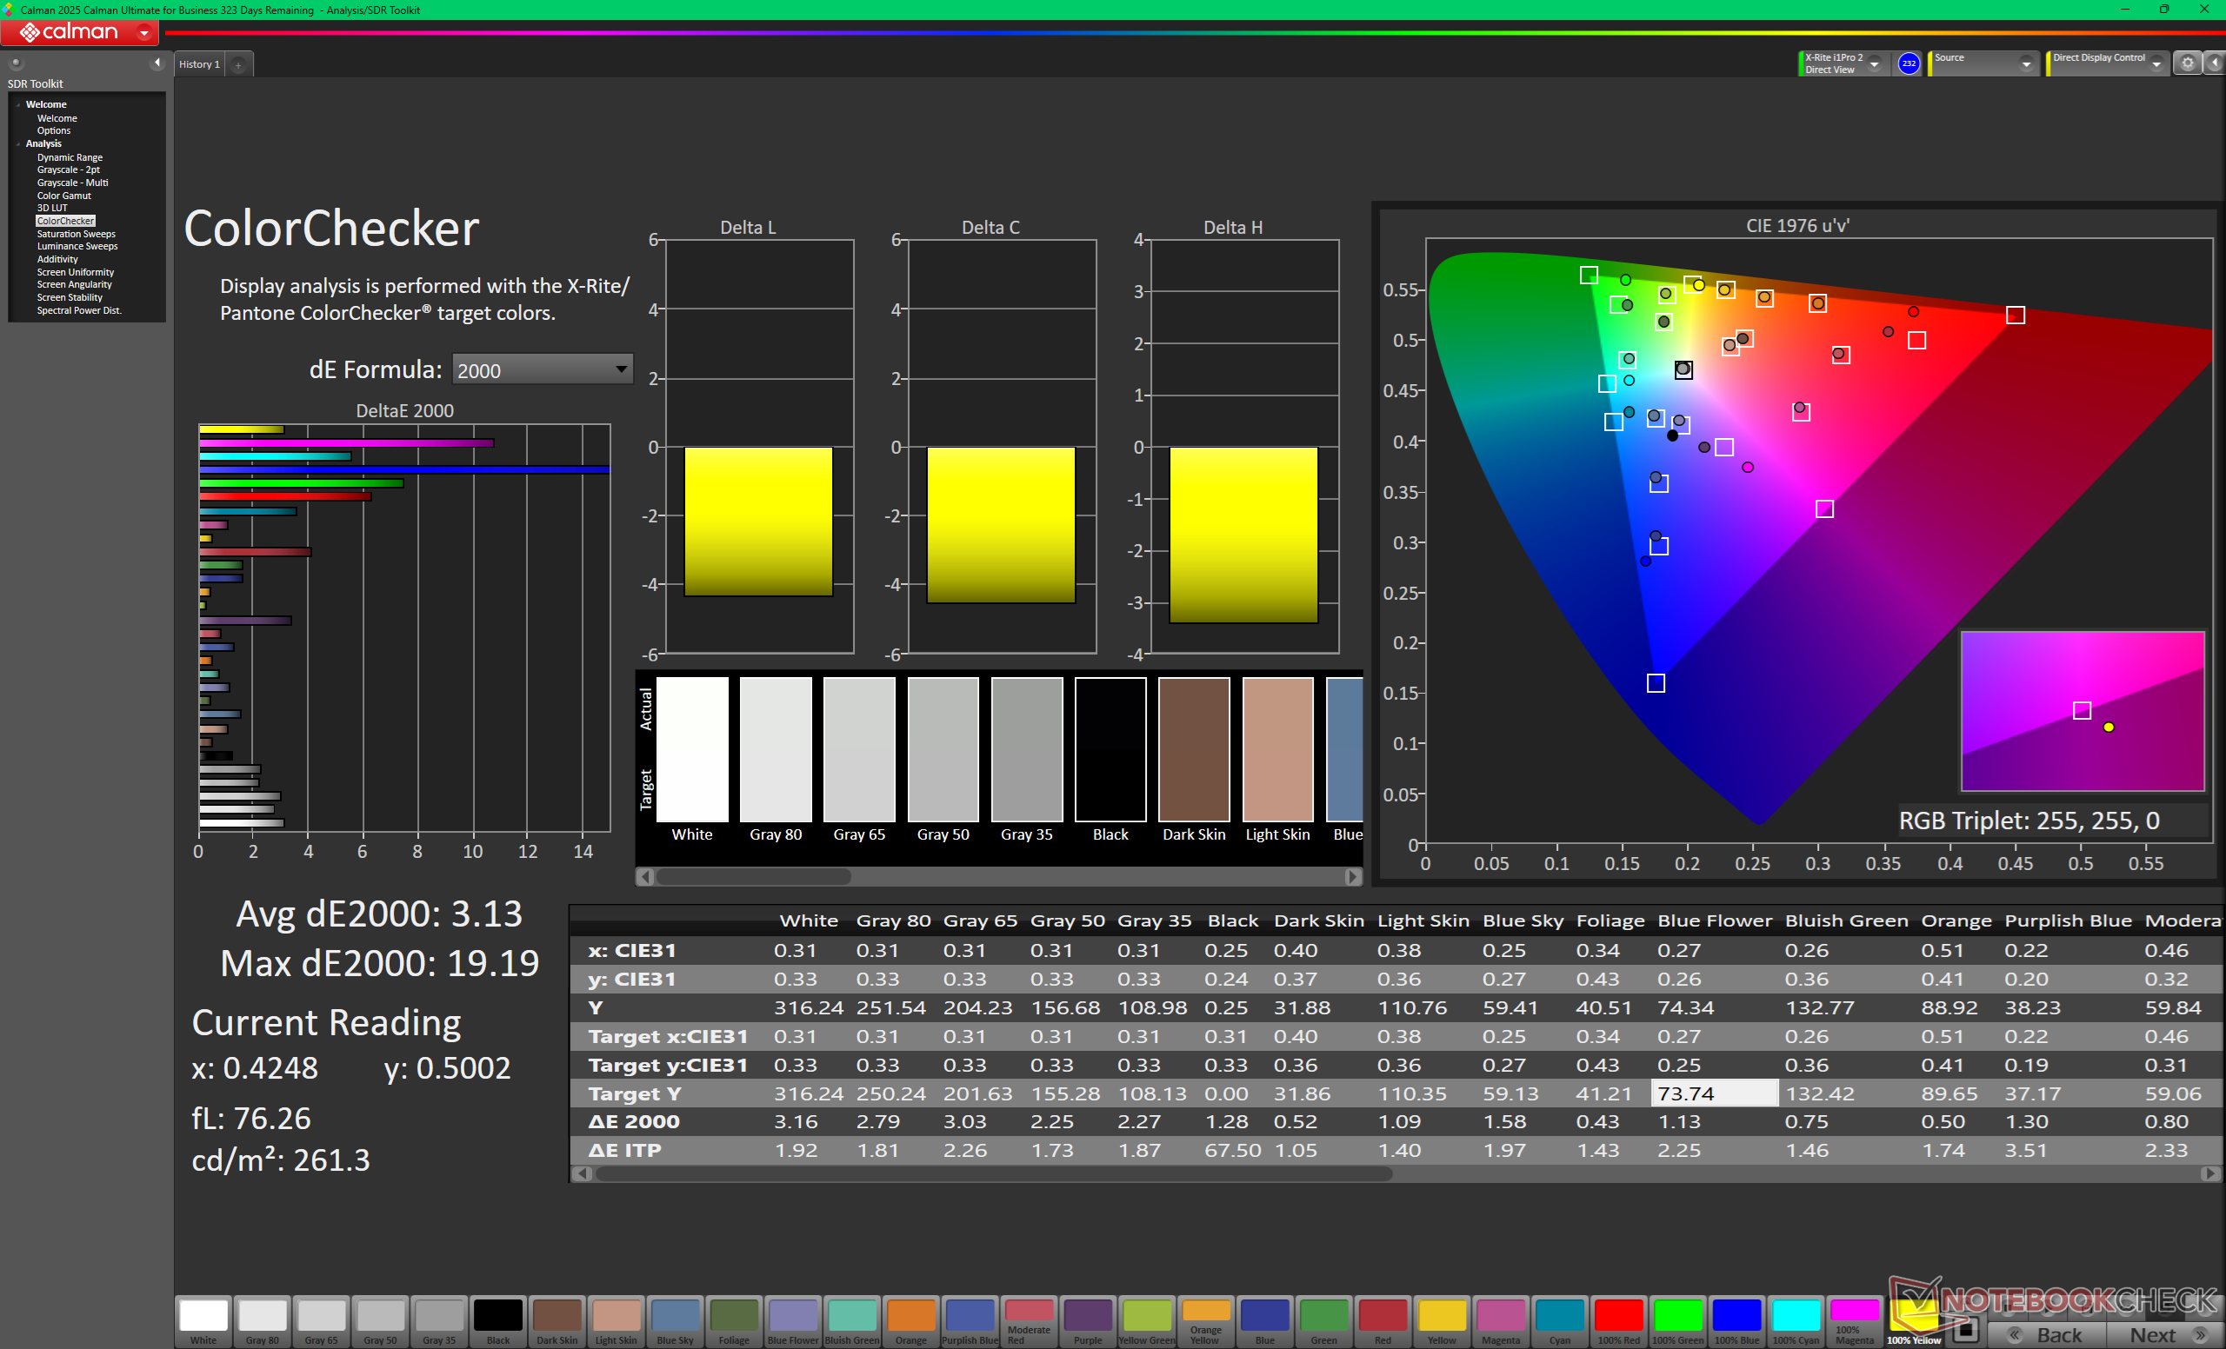Open Color Gamut in the Analysis list
This screenshot has height=1349, width=2226.
click(63, 195)
